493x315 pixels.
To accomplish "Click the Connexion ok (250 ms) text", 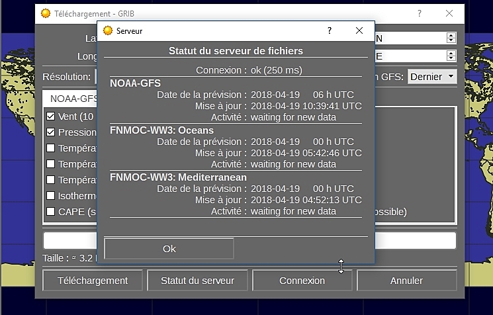I will 249,70.
